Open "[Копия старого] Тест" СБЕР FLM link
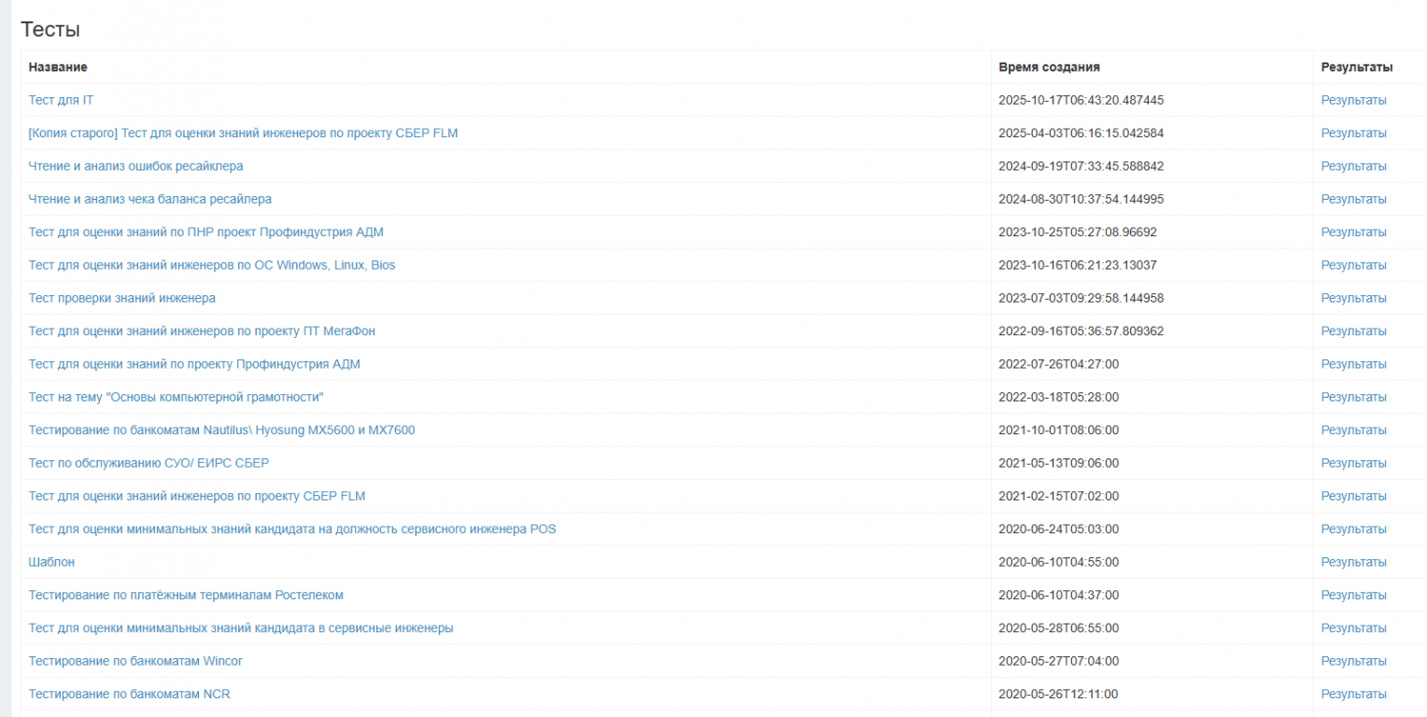Viewport: 1427px width, 717px height. pos(243,134)
